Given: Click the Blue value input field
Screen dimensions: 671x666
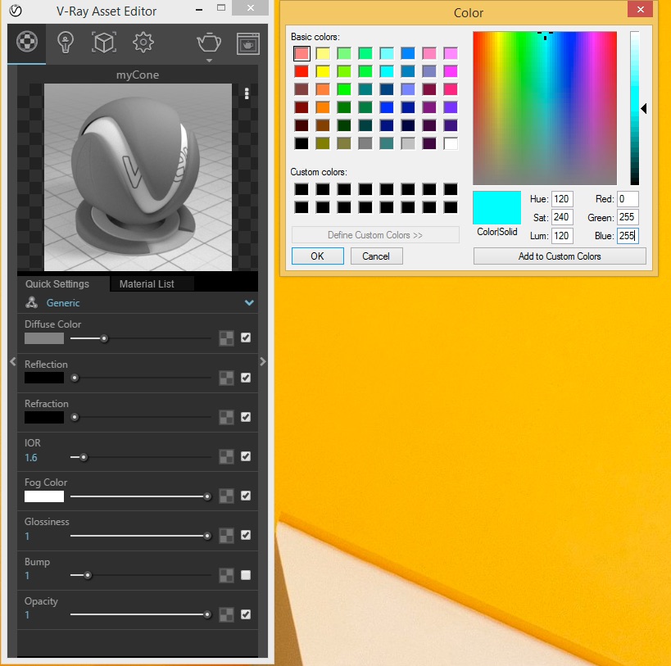Looking at the screenshot, I should [628, 236].
